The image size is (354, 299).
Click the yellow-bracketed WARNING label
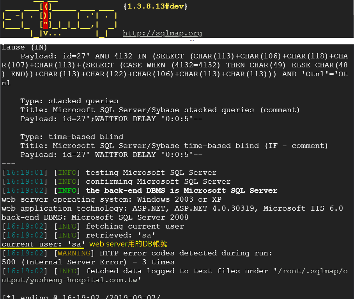(74, 253)
